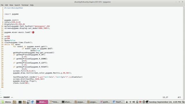The width and height of the screenshot is (185, 104).
Task: Click the 'pygame.mixer.music.load' line
Action: pyautogui.click(x=20, y=32)
